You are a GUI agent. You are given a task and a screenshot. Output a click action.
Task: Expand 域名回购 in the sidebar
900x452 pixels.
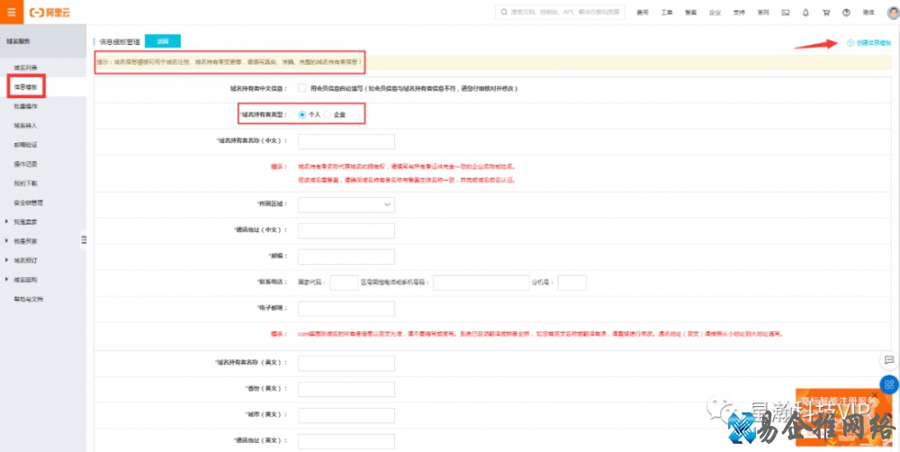tap(25, 279)
